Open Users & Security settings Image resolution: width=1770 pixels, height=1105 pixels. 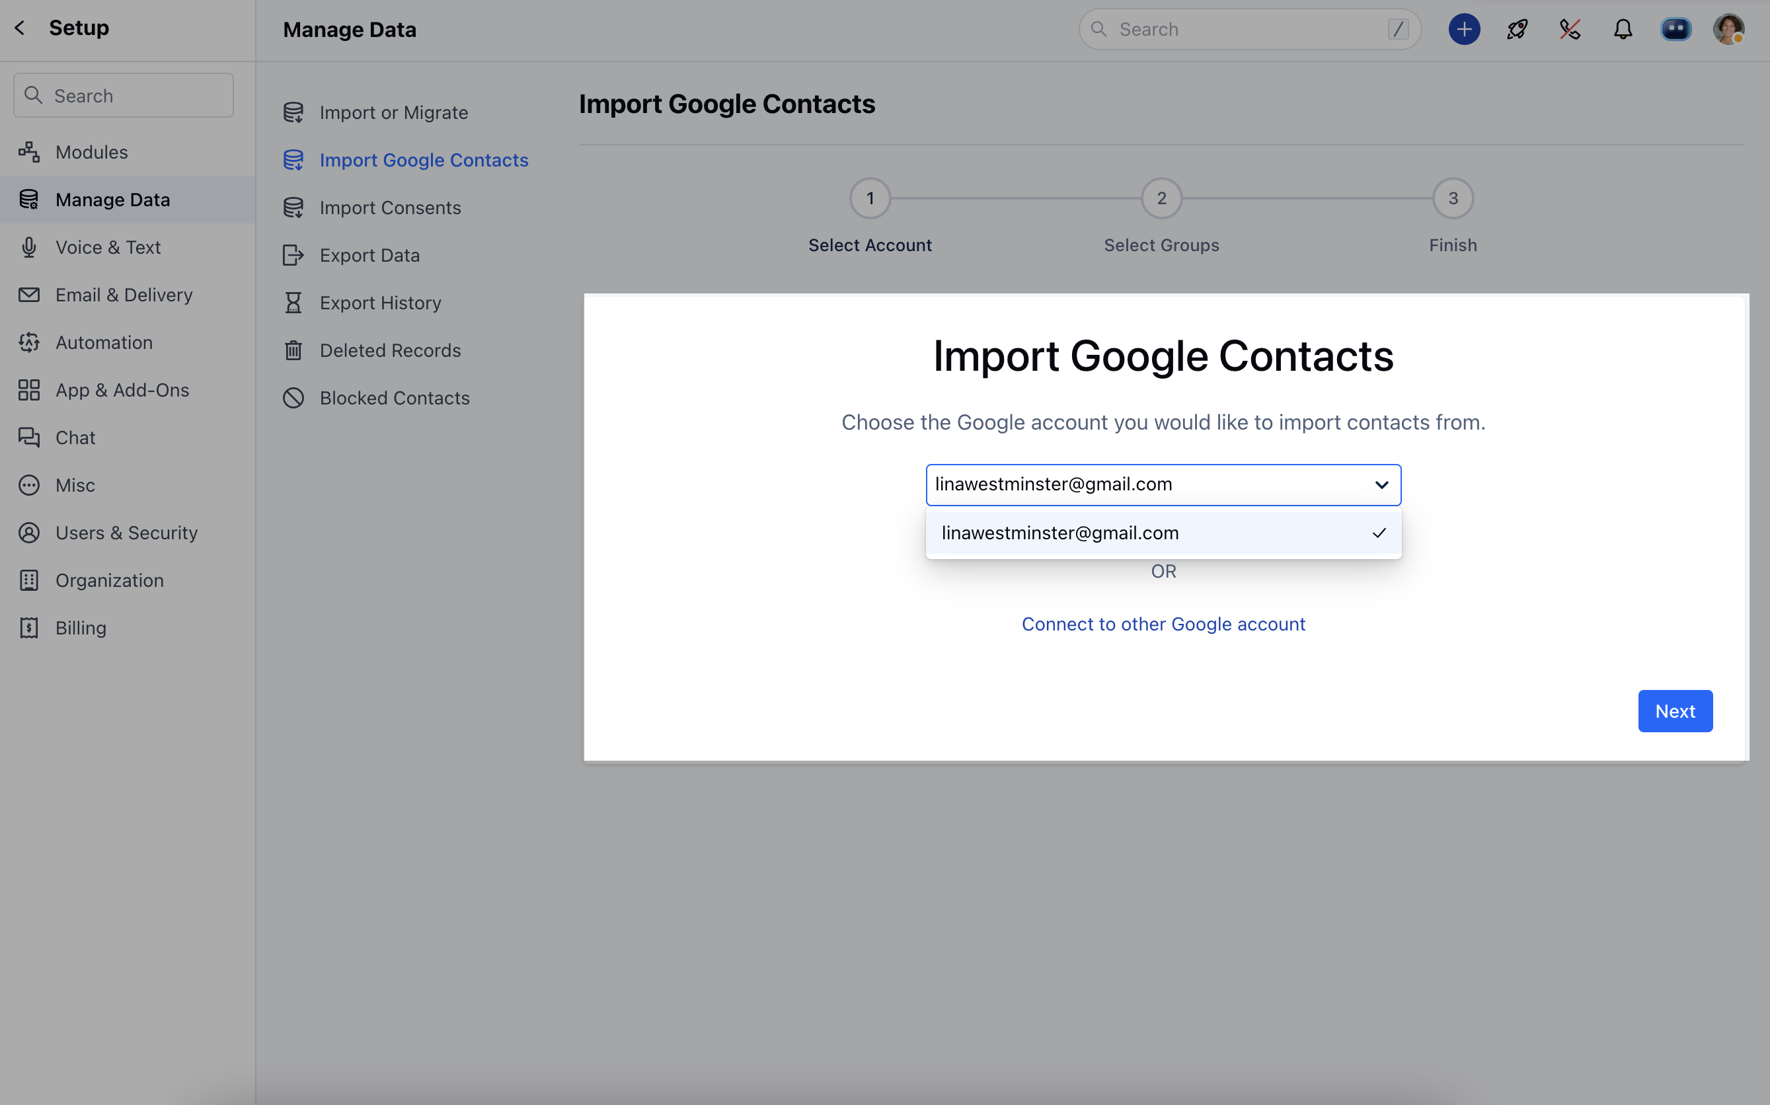click(126, 533)
